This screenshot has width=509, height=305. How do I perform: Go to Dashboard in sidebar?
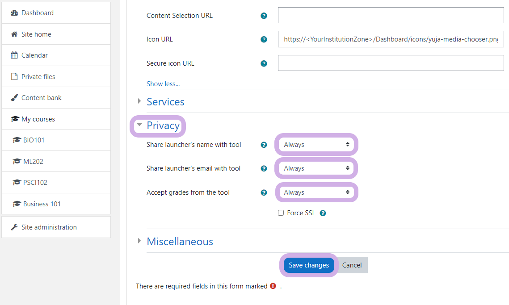tap(38, 13)
